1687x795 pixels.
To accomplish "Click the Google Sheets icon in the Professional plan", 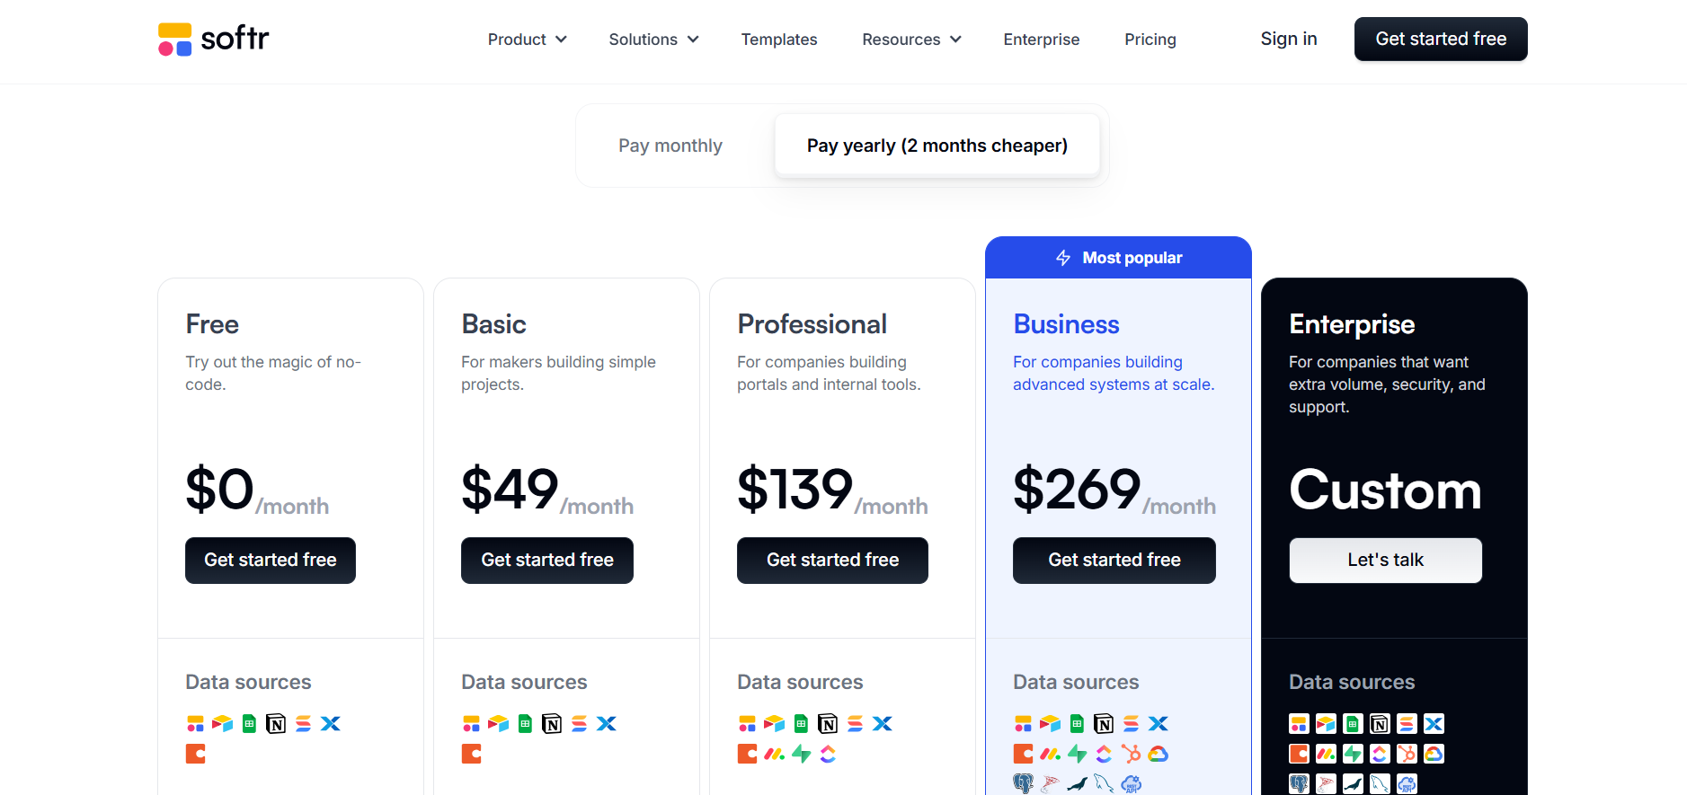I will (x=801, y=724).
